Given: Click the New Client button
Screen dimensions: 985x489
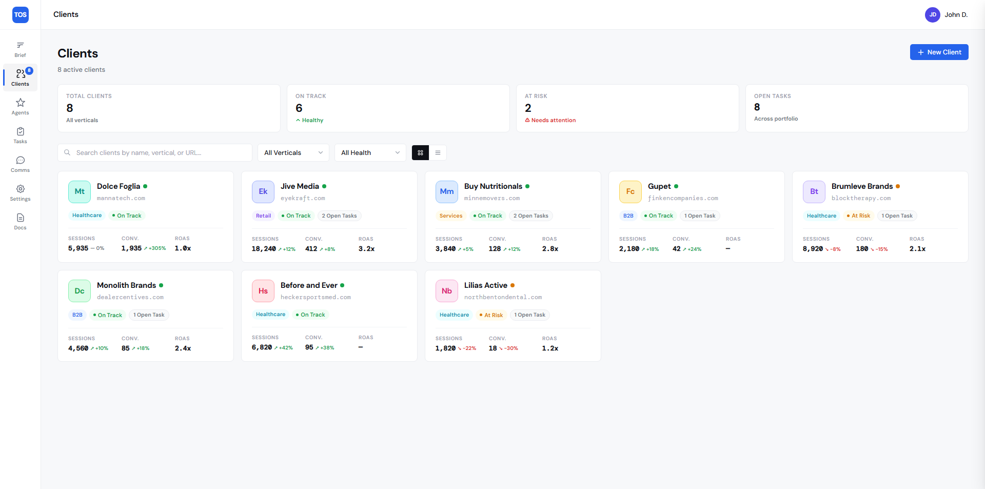Looking at the screenshot, I should pos(939,52).
